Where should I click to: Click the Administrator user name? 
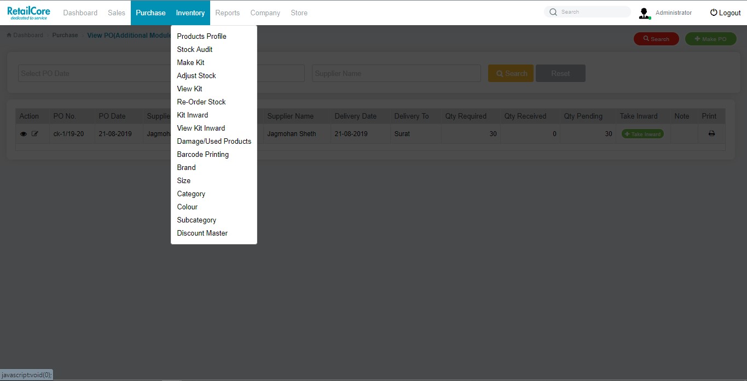coord(674,13)
